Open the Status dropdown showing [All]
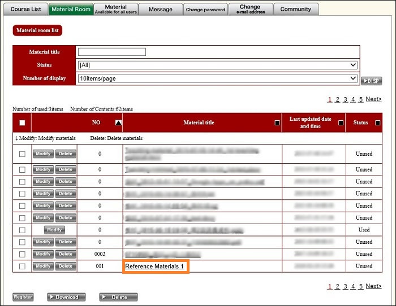Image resolution: width=396 pixels, height=306 pixels. (x=217, y=65)
